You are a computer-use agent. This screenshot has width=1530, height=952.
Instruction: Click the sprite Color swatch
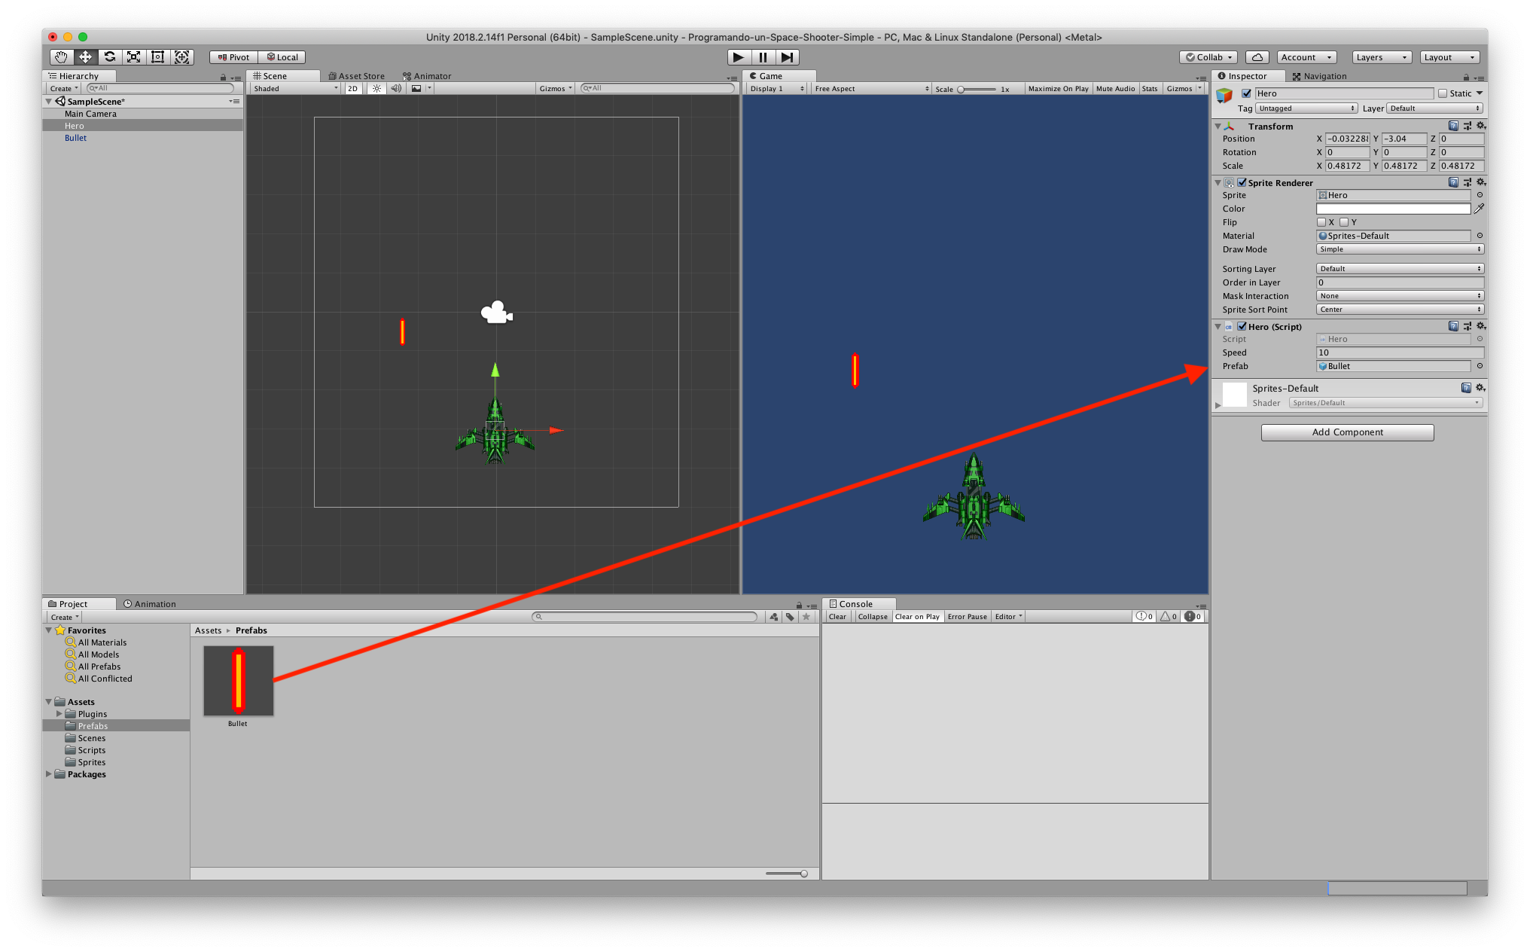pyautogui.click(x=1392, y=209)
